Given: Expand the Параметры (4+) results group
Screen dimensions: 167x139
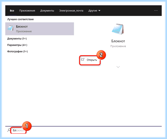Looking at the screenshot, I should click(17, 45).
